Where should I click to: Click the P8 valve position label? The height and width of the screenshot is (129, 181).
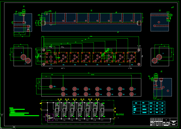[132, 65]
